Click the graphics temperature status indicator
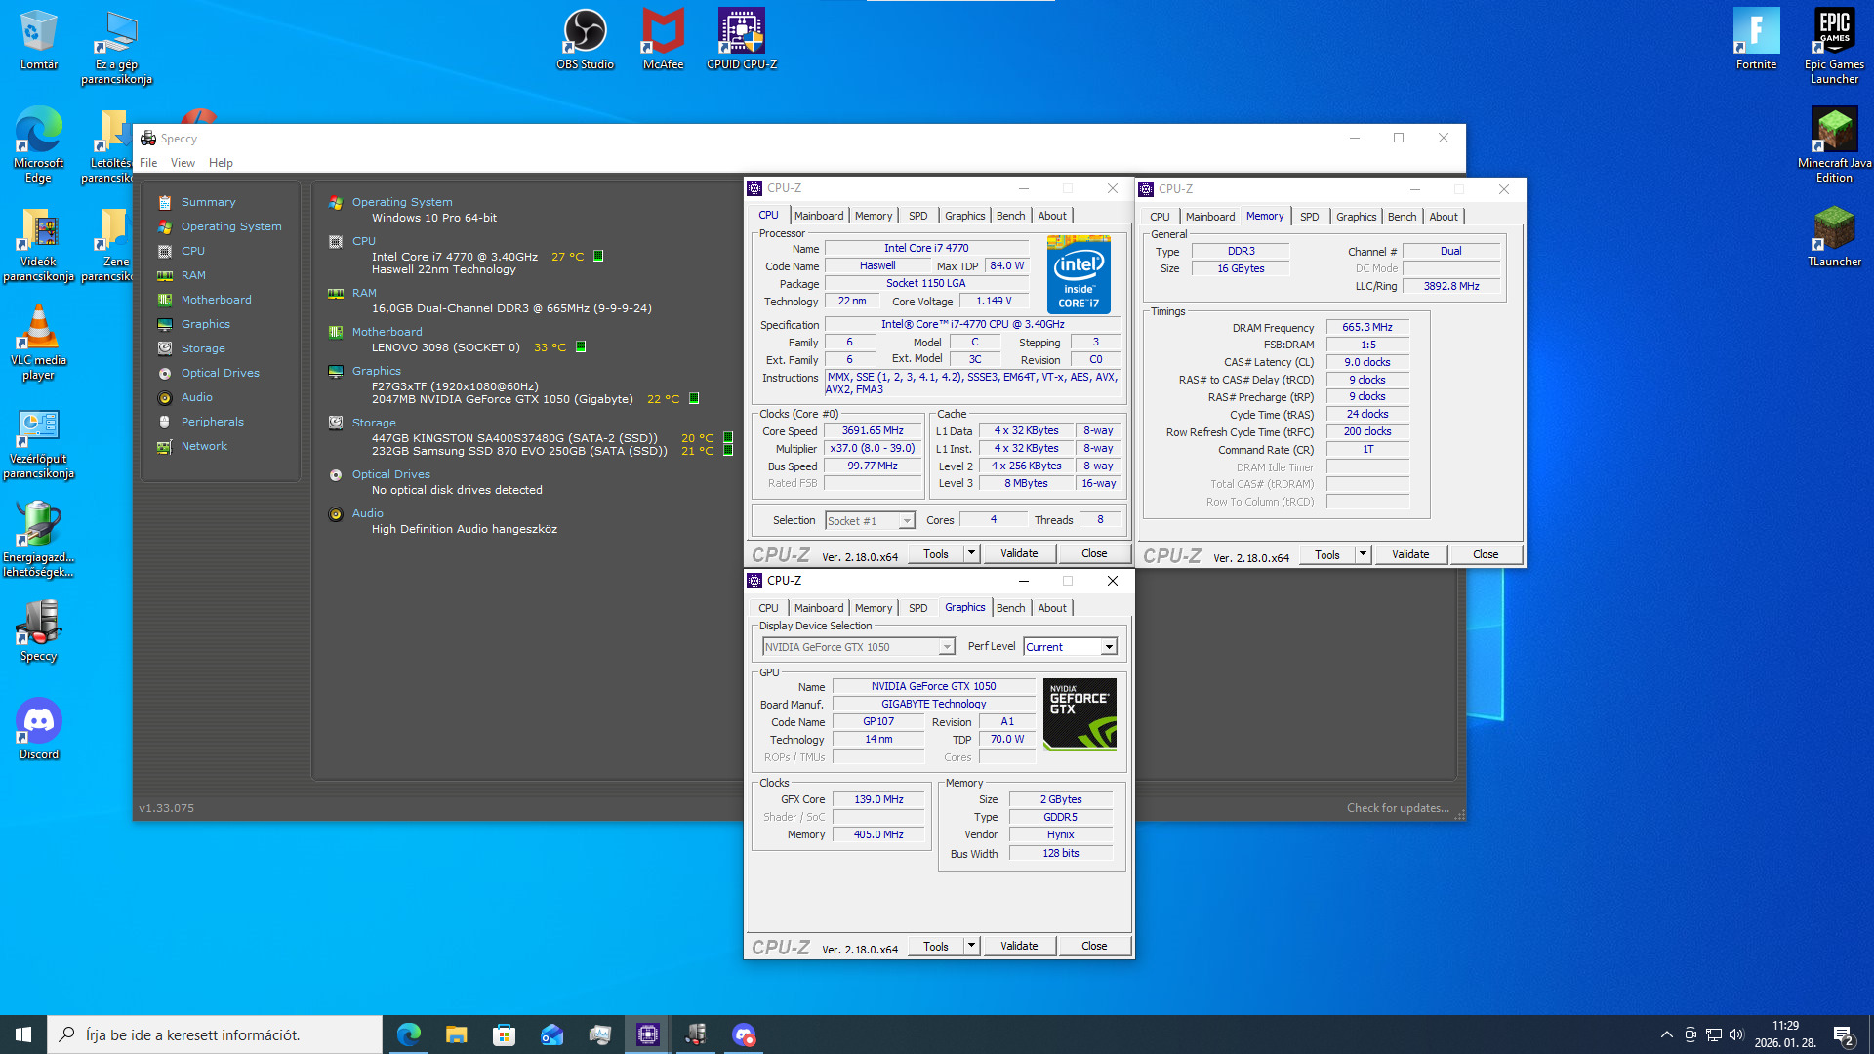This screenshot has height=1054, width=1874. [694, 399]
